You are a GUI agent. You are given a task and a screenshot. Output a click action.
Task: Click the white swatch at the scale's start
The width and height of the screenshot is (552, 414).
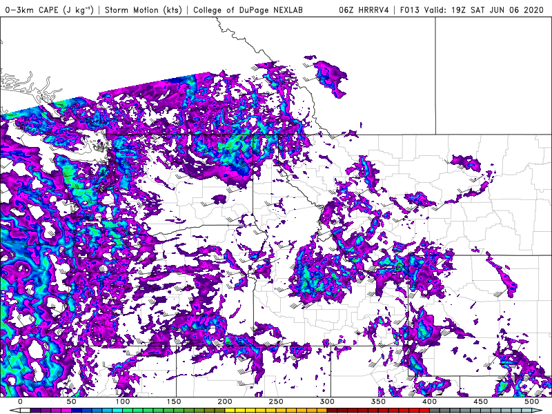click(x=26, y=411)
